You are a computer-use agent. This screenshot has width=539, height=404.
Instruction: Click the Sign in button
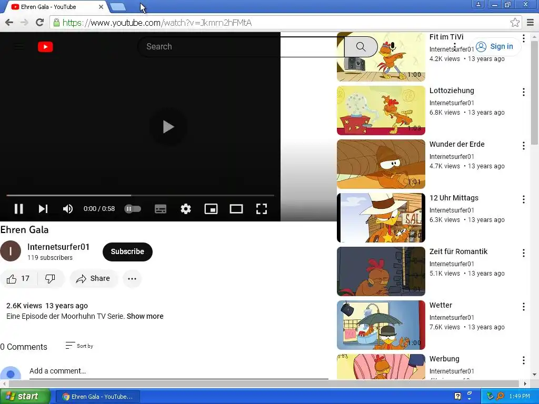click(495, 47)
